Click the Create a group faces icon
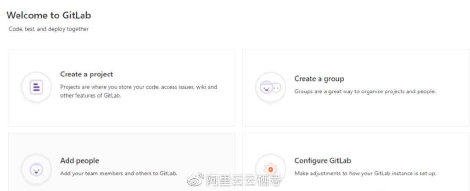The width and height of the screenshot is (470, 191). click(x=270, y=87)
